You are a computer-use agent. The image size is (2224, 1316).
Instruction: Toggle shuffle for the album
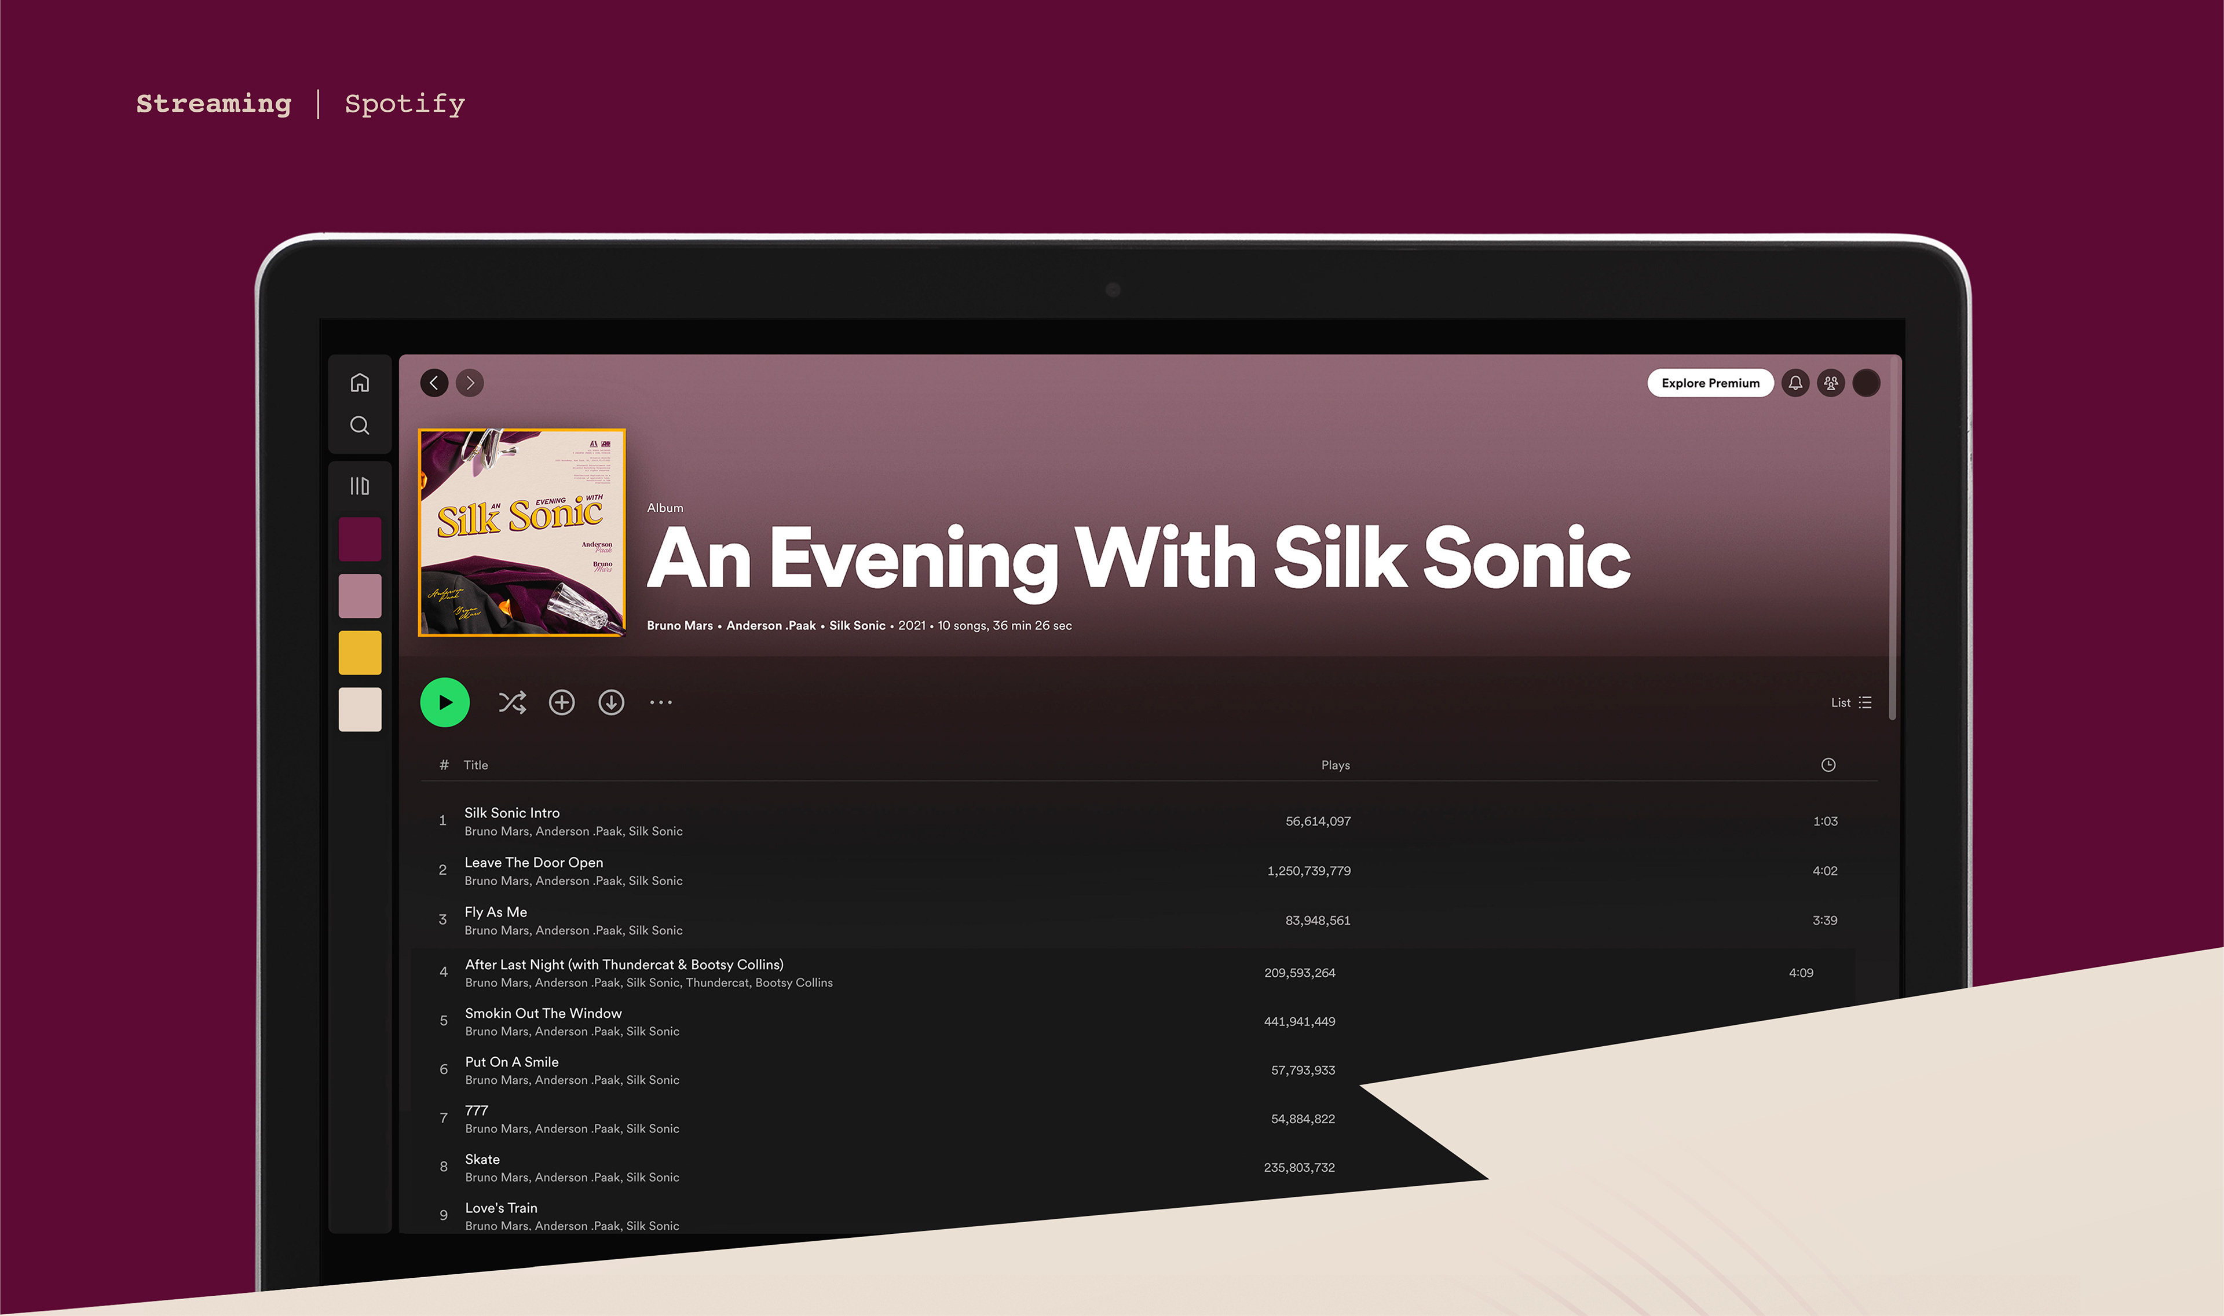pyautogui.click(x=512, y=702)
